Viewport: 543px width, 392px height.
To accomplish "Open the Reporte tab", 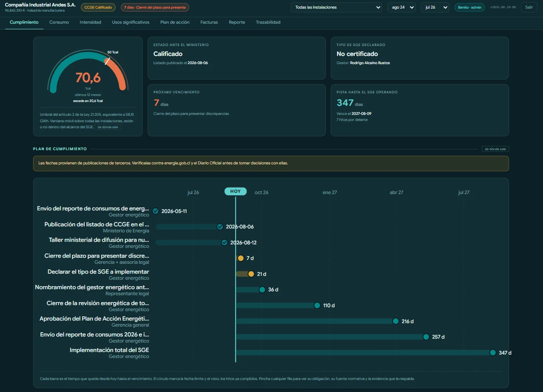I will [x=237, y=22].
